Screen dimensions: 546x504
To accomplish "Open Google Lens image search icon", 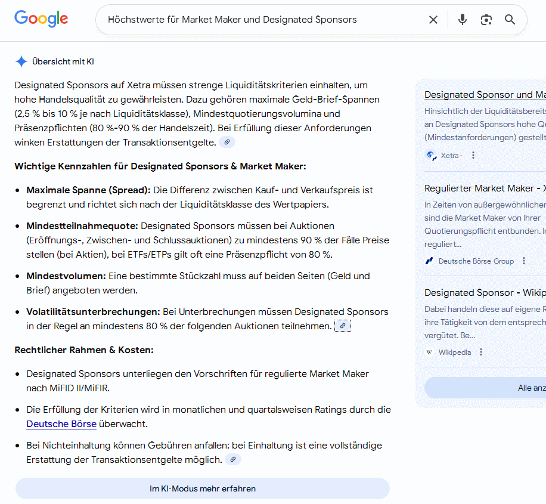I will click(486, 20).
